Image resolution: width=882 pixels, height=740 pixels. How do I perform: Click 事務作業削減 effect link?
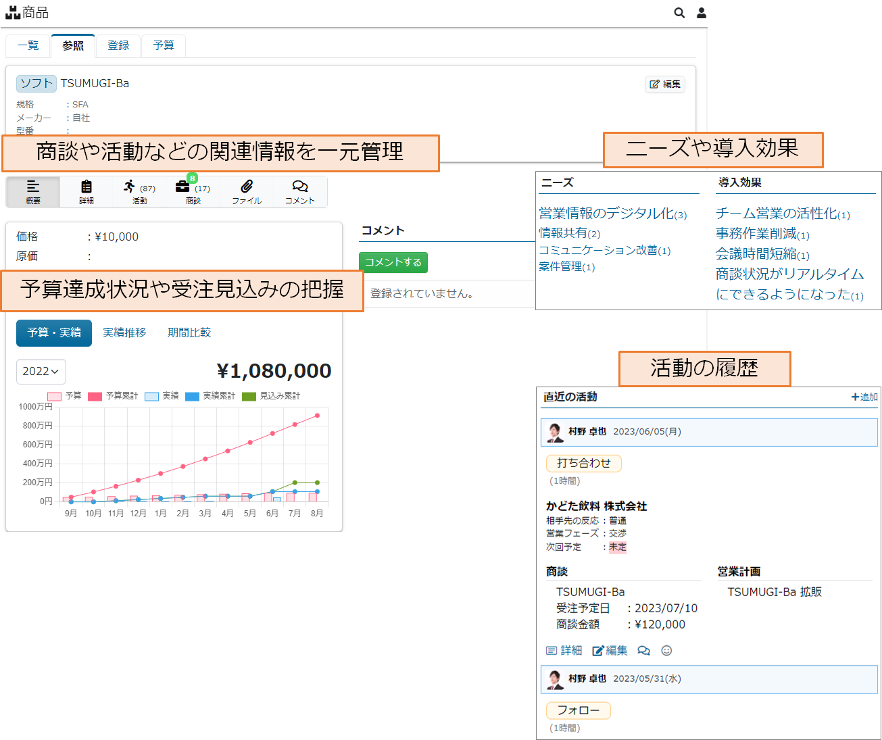(762, 234)
